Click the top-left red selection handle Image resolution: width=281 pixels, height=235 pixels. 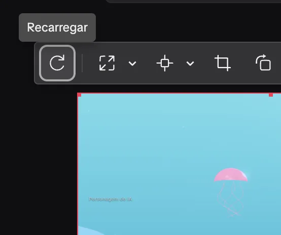79,95
